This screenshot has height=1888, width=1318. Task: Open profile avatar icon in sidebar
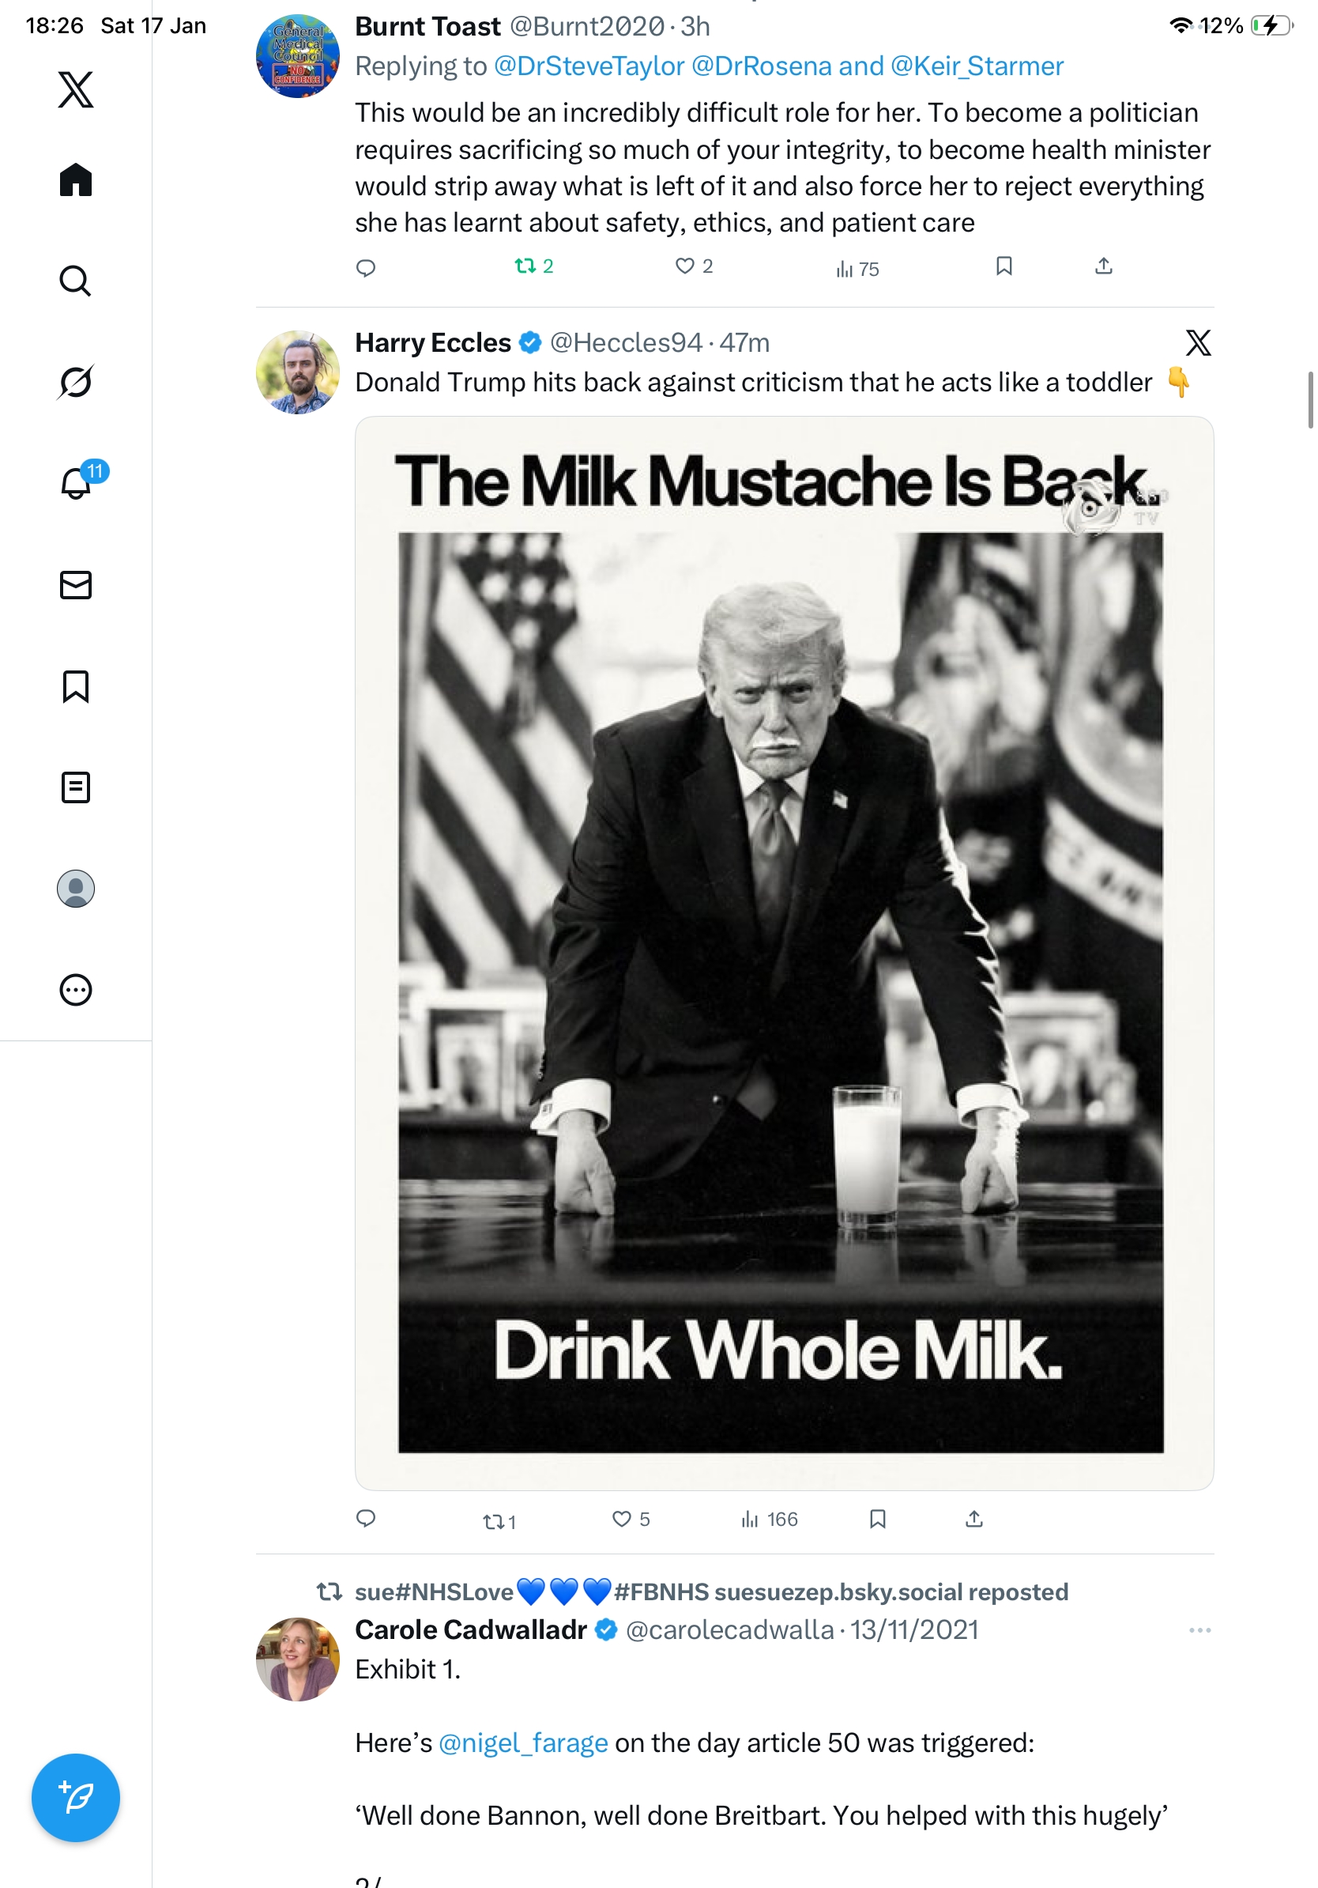pos(76,888)
